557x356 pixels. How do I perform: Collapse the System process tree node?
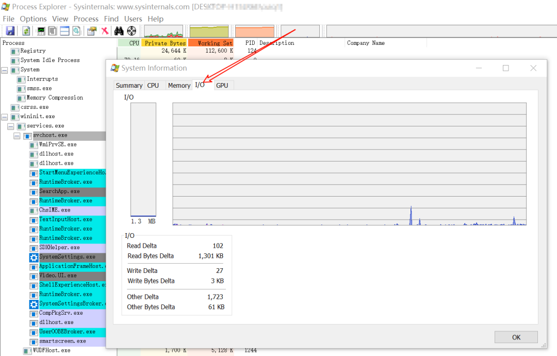[x=5, y=70]
